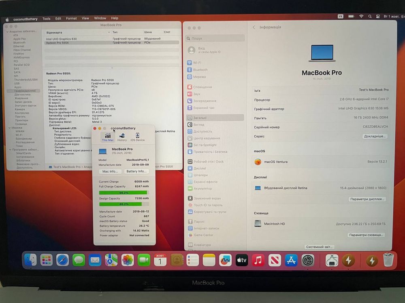Screen dimensions: 405x303
Task: Open Maps from the Dock
Action: [111, 260]
